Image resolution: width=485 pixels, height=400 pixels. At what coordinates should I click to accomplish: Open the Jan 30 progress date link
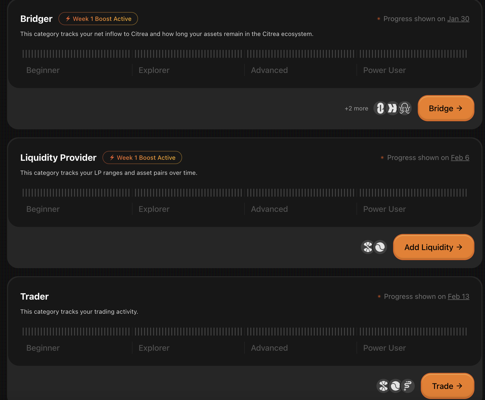tap(458, 19)
